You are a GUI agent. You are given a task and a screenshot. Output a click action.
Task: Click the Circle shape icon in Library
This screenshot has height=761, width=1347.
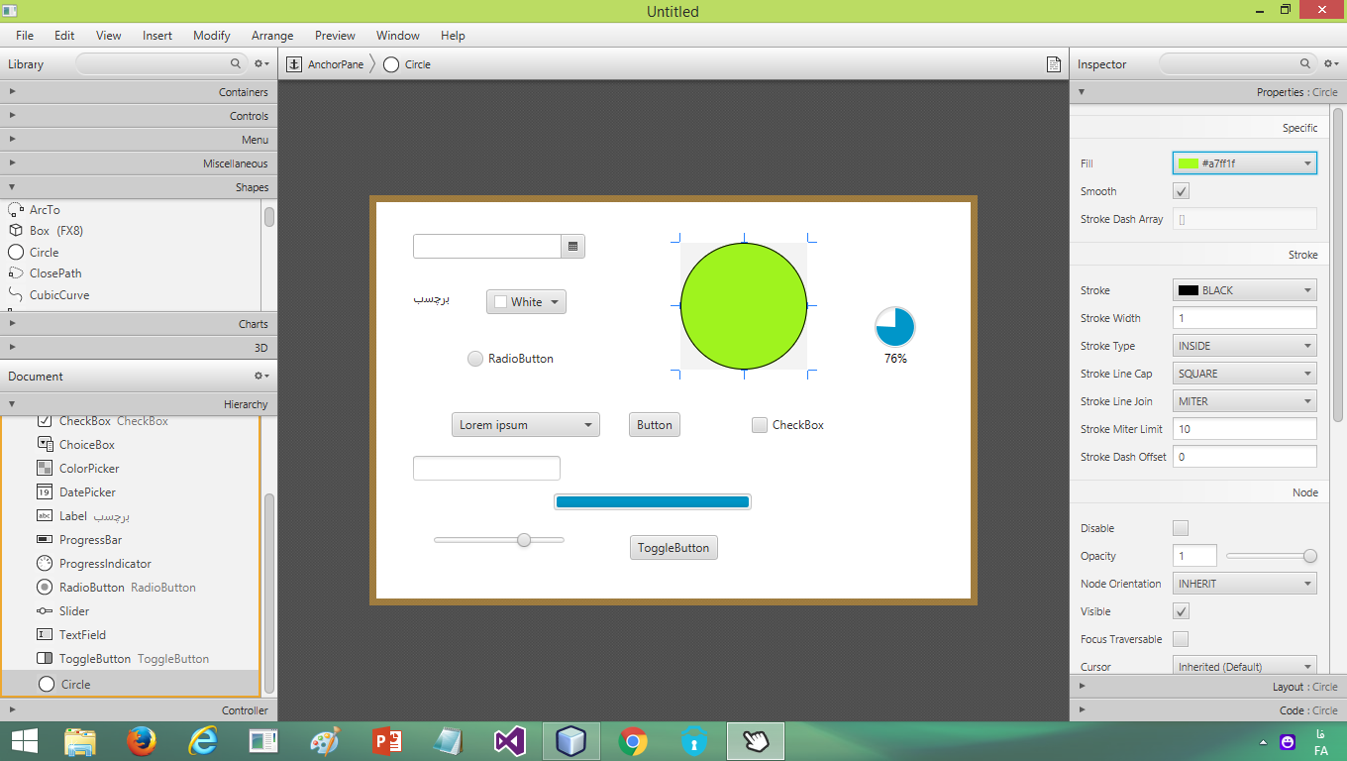click(16, 253)
